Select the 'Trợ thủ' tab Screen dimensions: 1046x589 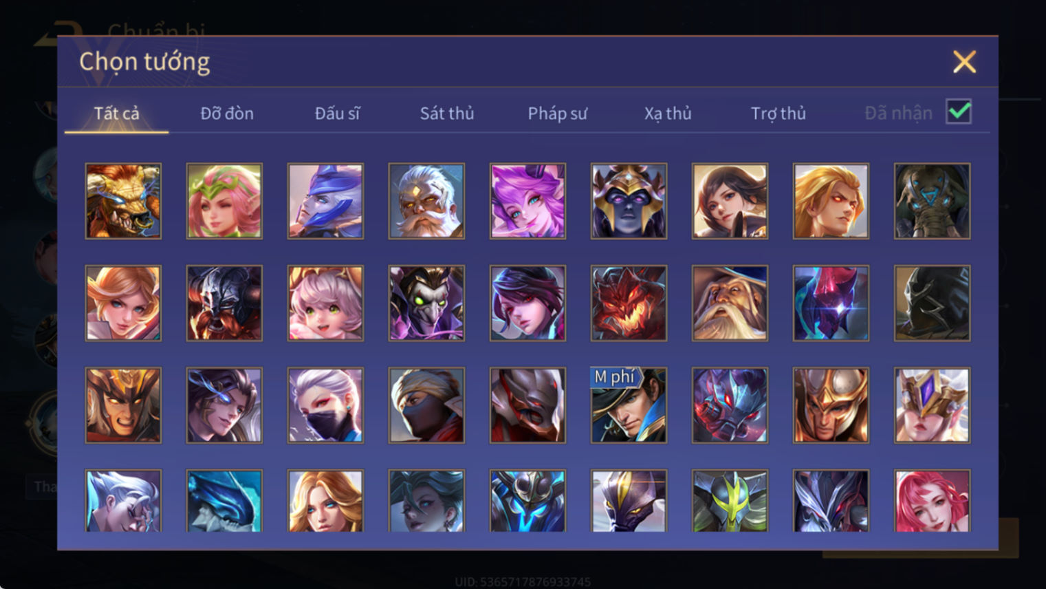778,113
